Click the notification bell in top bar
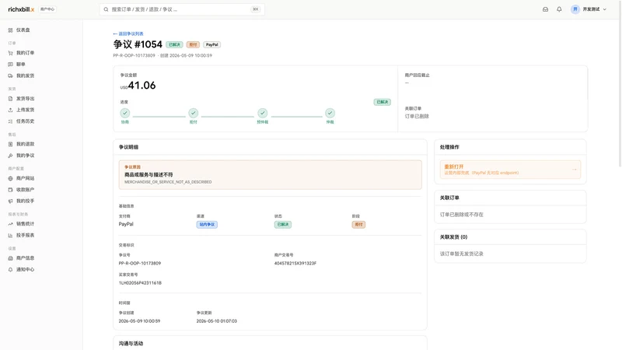The height and width of the screenshot is (350, 622). pyautogui.click(x=559, y=9)
